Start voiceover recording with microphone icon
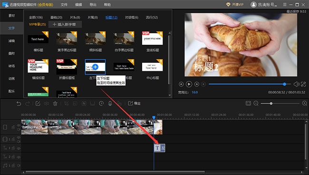This screenshot has height=175, width=309. pos(110,104)
